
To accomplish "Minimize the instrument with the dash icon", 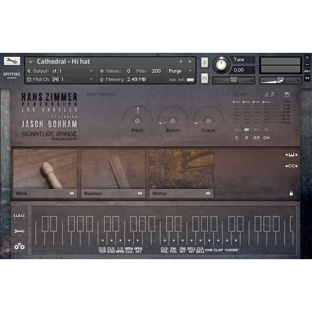I will click(307, 64).
